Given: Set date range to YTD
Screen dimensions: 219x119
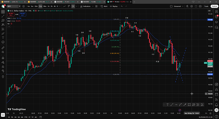Looking at the screenshot, I should coord(26,117).
